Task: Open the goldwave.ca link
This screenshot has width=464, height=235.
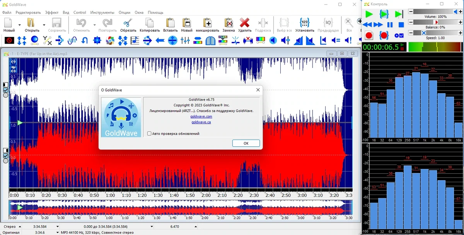Action: [201, 122]
